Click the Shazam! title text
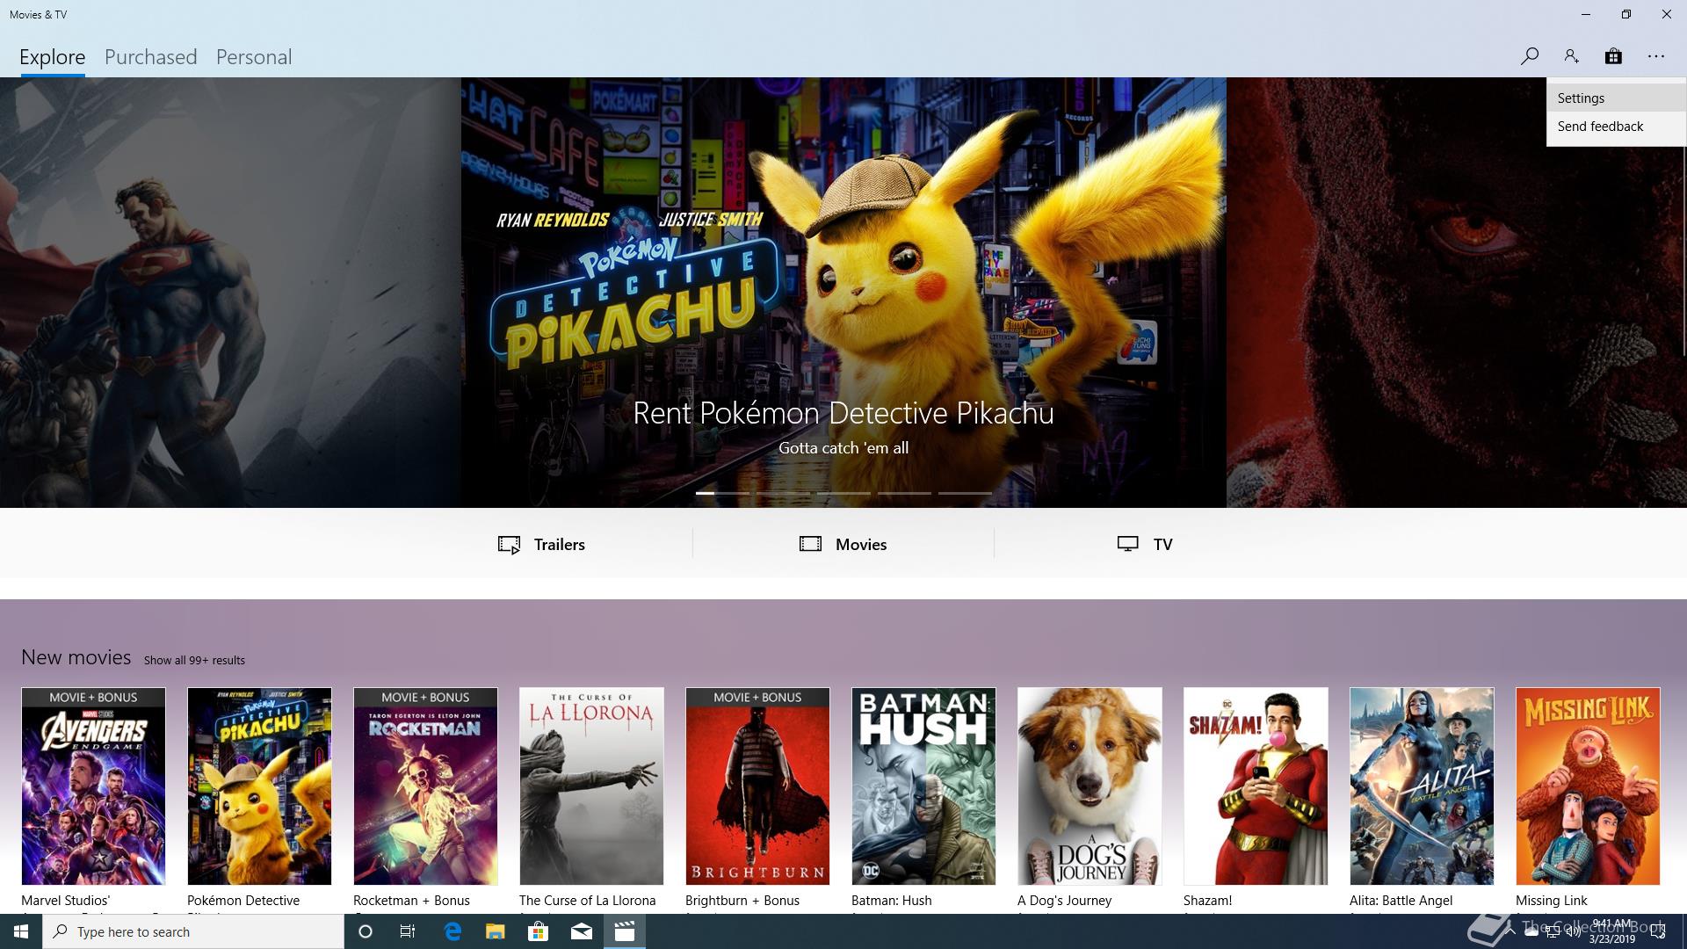 [x=1208, y=901]
